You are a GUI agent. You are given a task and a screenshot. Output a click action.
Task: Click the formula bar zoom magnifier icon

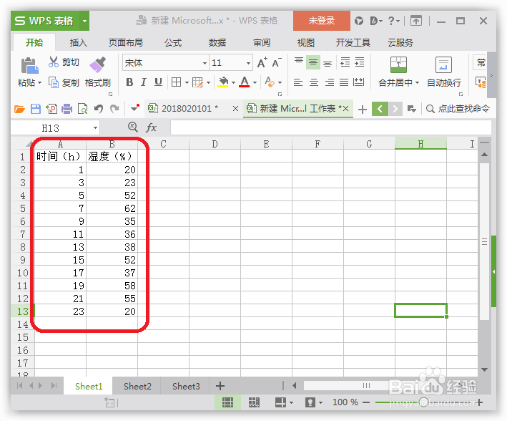coord(132,127)
